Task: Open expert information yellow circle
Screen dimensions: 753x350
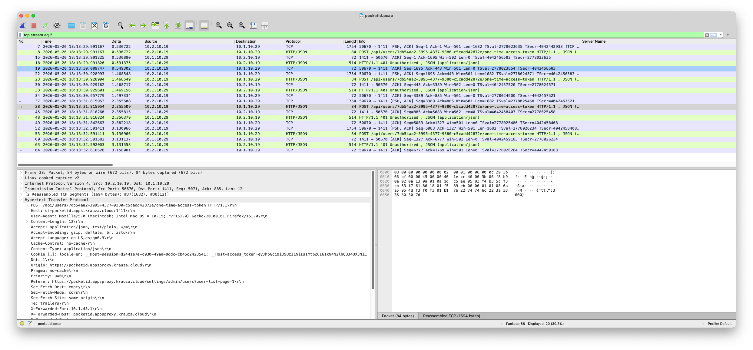Action: coord(22,324)
